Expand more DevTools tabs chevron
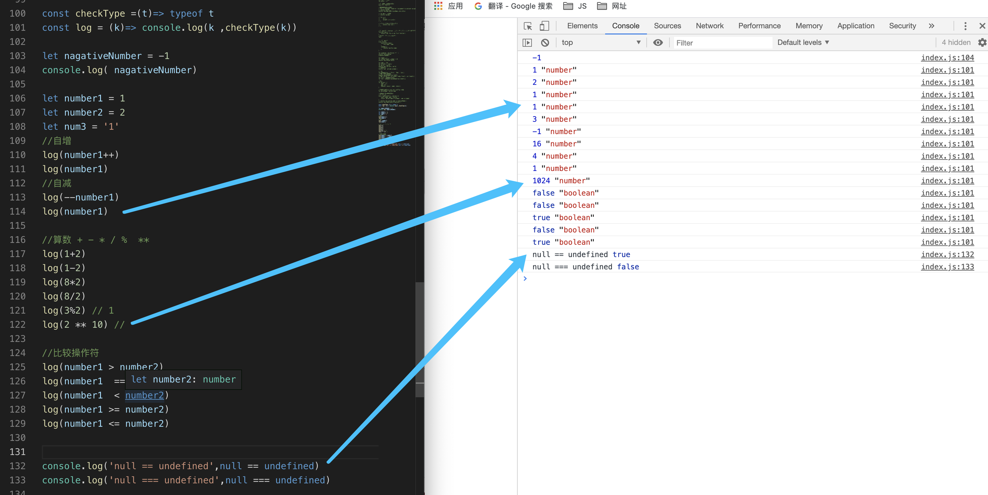 (x=931, y=26)
